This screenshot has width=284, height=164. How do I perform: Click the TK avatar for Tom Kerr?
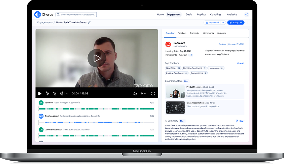tap(41, 103)
